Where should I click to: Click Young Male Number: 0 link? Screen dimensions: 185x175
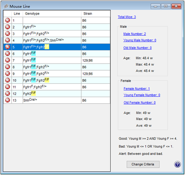coord(140,40)
